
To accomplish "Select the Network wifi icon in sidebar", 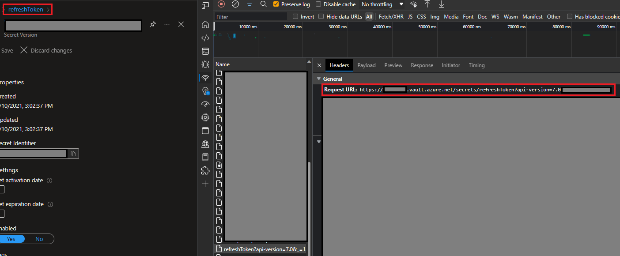I will click(x=205, y=78).
